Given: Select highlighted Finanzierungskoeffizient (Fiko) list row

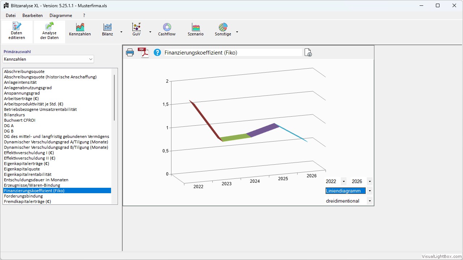Looking at the screenshot, I should 57,191.
